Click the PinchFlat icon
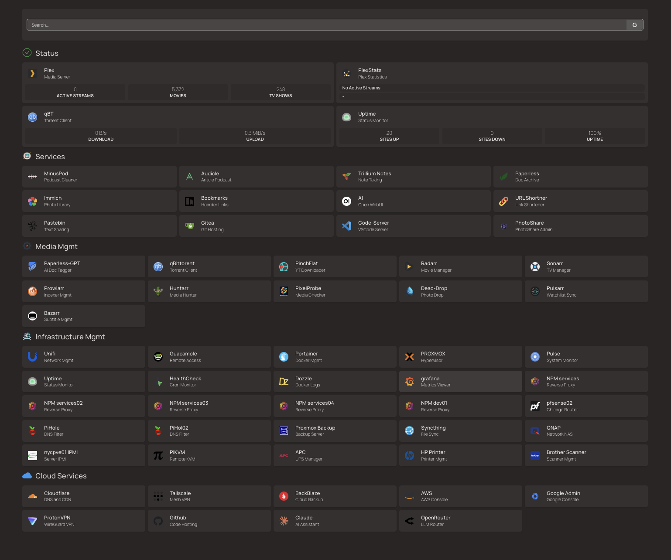This screenshot has height=560, width=671. (284, 266)
